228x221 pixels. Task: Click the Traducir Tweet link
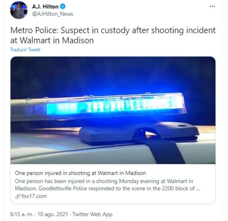pos(25,50)
